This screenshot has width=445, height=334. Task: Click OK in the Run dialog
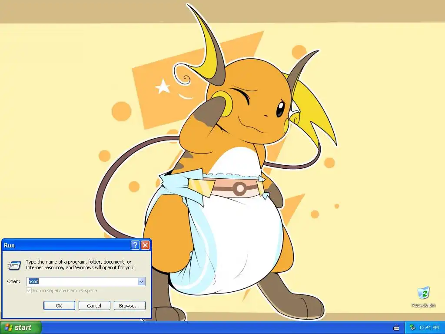pos(59,306)
